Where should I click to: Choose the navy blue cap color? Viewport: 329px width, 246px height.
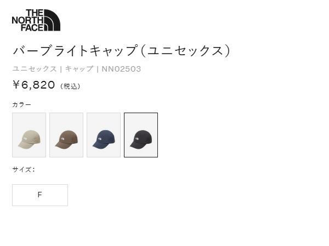[104, 135]
